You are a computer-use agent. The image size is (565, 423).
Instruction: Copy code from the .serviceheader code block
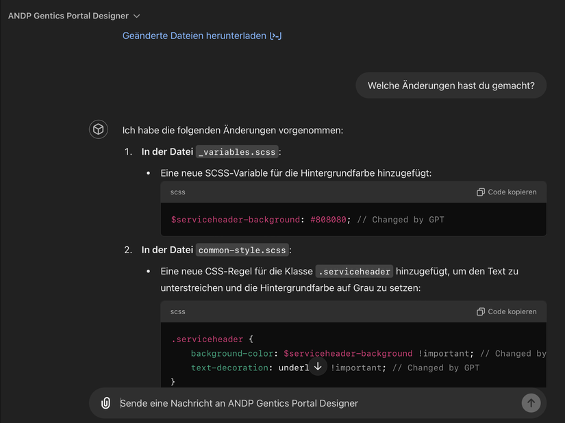[x=507, y=312]
